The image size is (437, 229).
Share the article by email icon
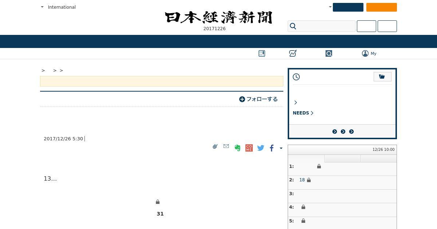(x=226, y=146)
